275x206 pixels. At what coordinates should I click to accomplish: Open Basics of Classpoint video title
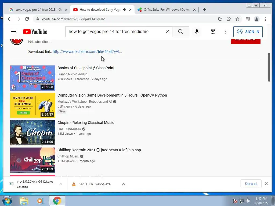click(86, 68)
